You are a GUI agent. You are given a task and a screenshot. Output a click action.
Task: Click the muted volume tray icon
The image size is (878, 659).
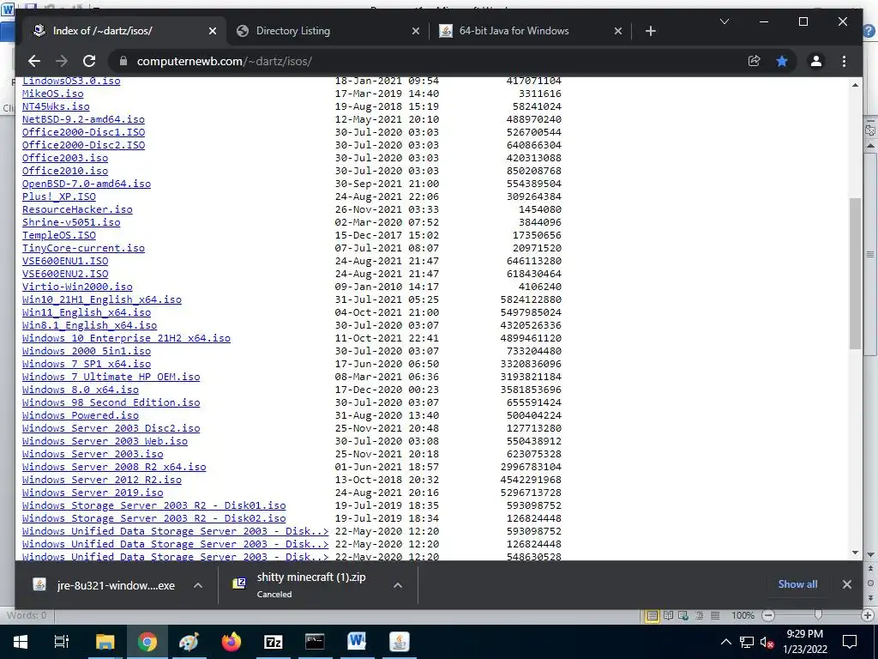click(767, 642)
